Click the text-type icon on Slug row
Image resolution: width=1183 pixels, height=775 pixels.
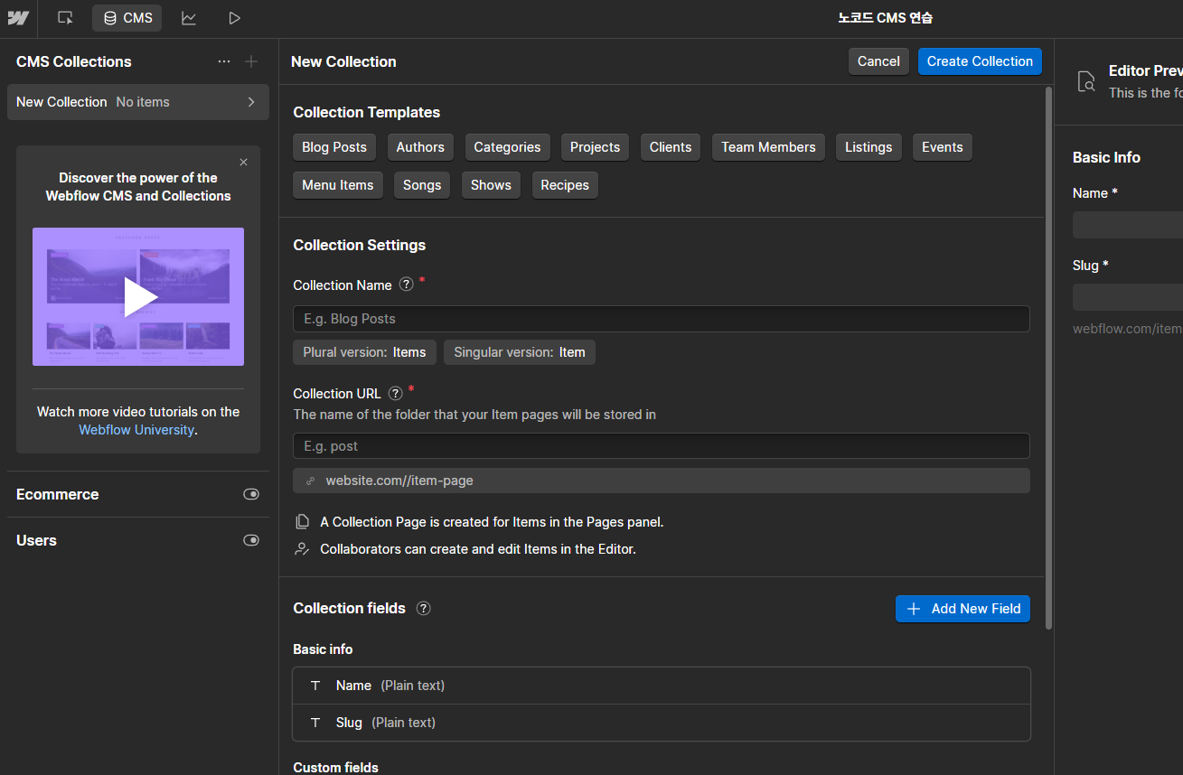pos(315,723)
